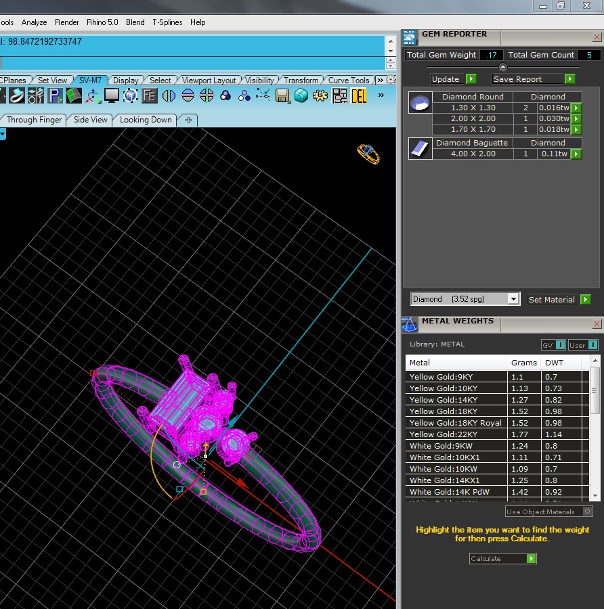Switch to Side View viewport tab
The image size is (604, 609).
pyautogui.click(x=90, y=120)
